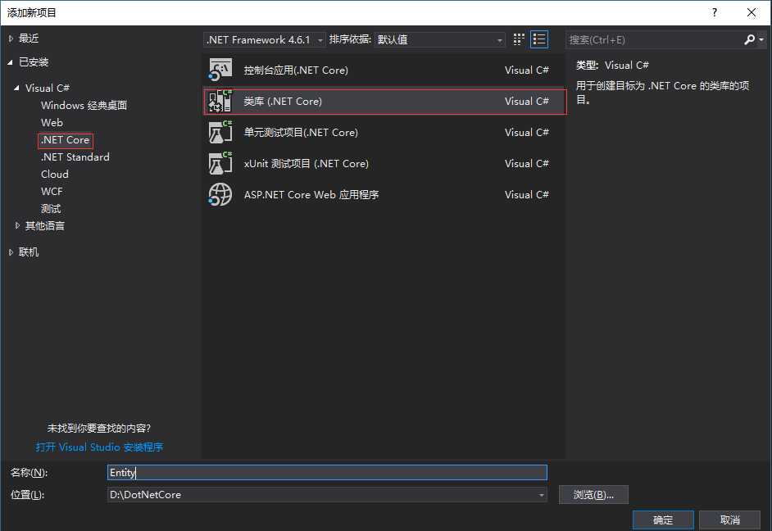This screenshot has height=531, width=772.
Task: Select 控制台应用(.NET Core) template row
Action: click(x=384, y=70)
